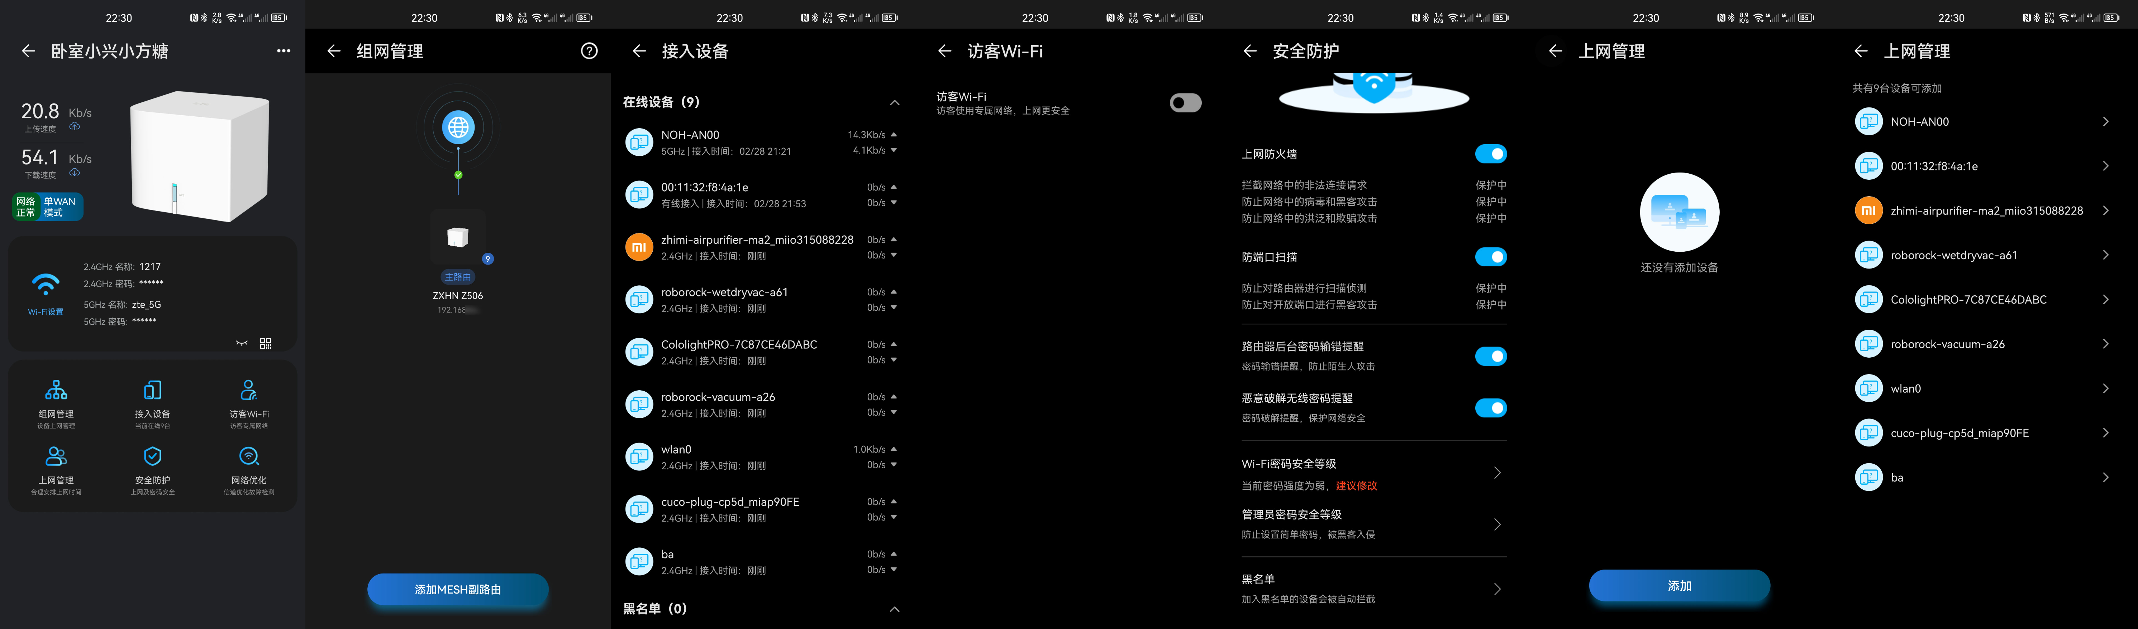The height and width of the screenshot is (629, 2138).
Task: Go back from 接入设备 screen
Action: pos(639,52)
